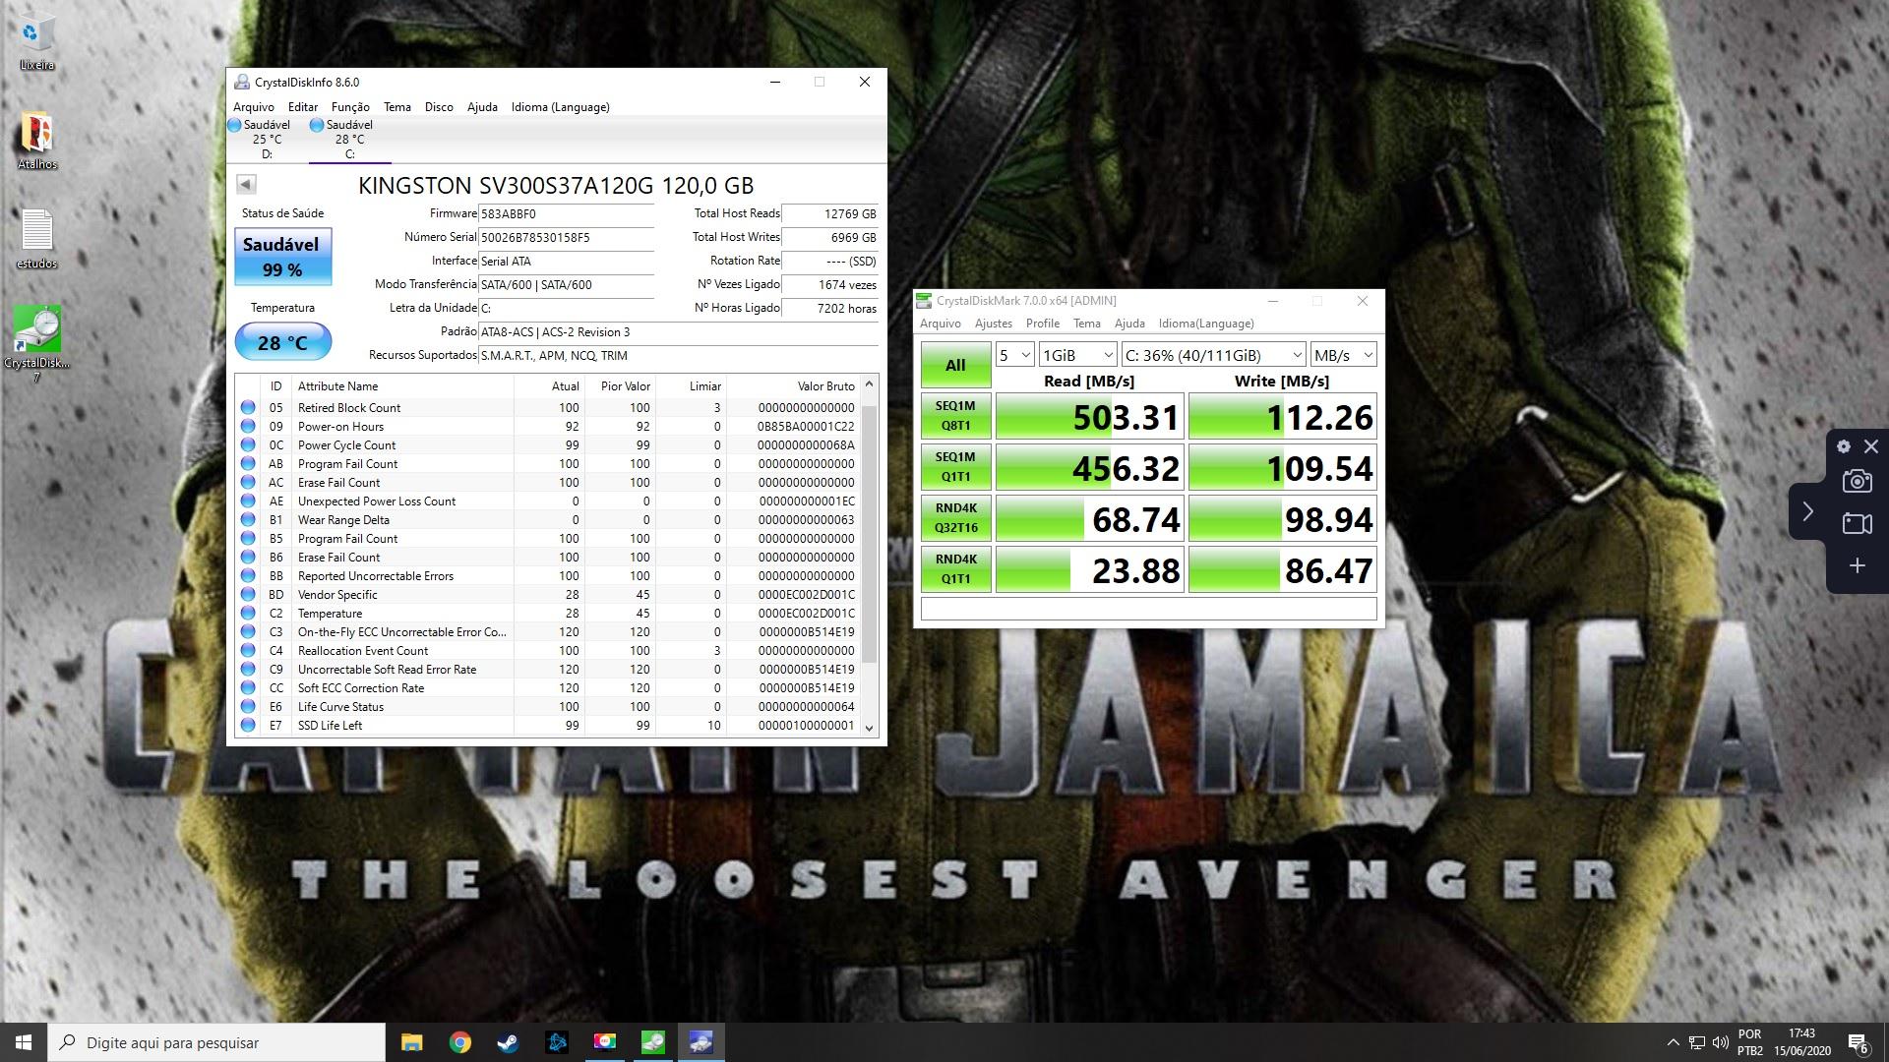This screenshot has height=1062, width=1889.
Task: Take a screenshot with the camera icon
Action: point(1857,481)
